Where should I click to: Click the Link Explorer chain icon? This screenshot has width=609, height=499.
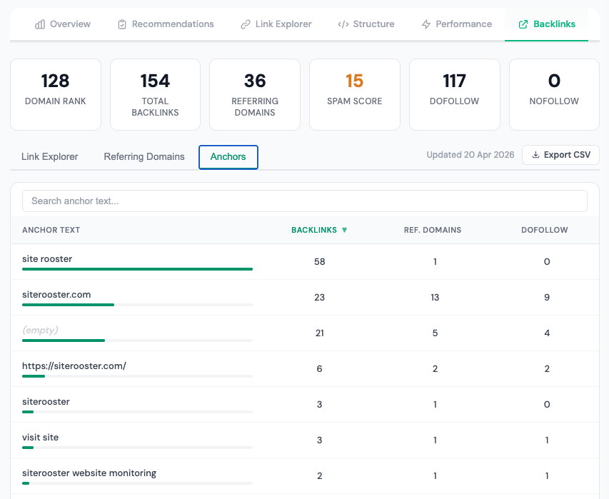point(246,24)
